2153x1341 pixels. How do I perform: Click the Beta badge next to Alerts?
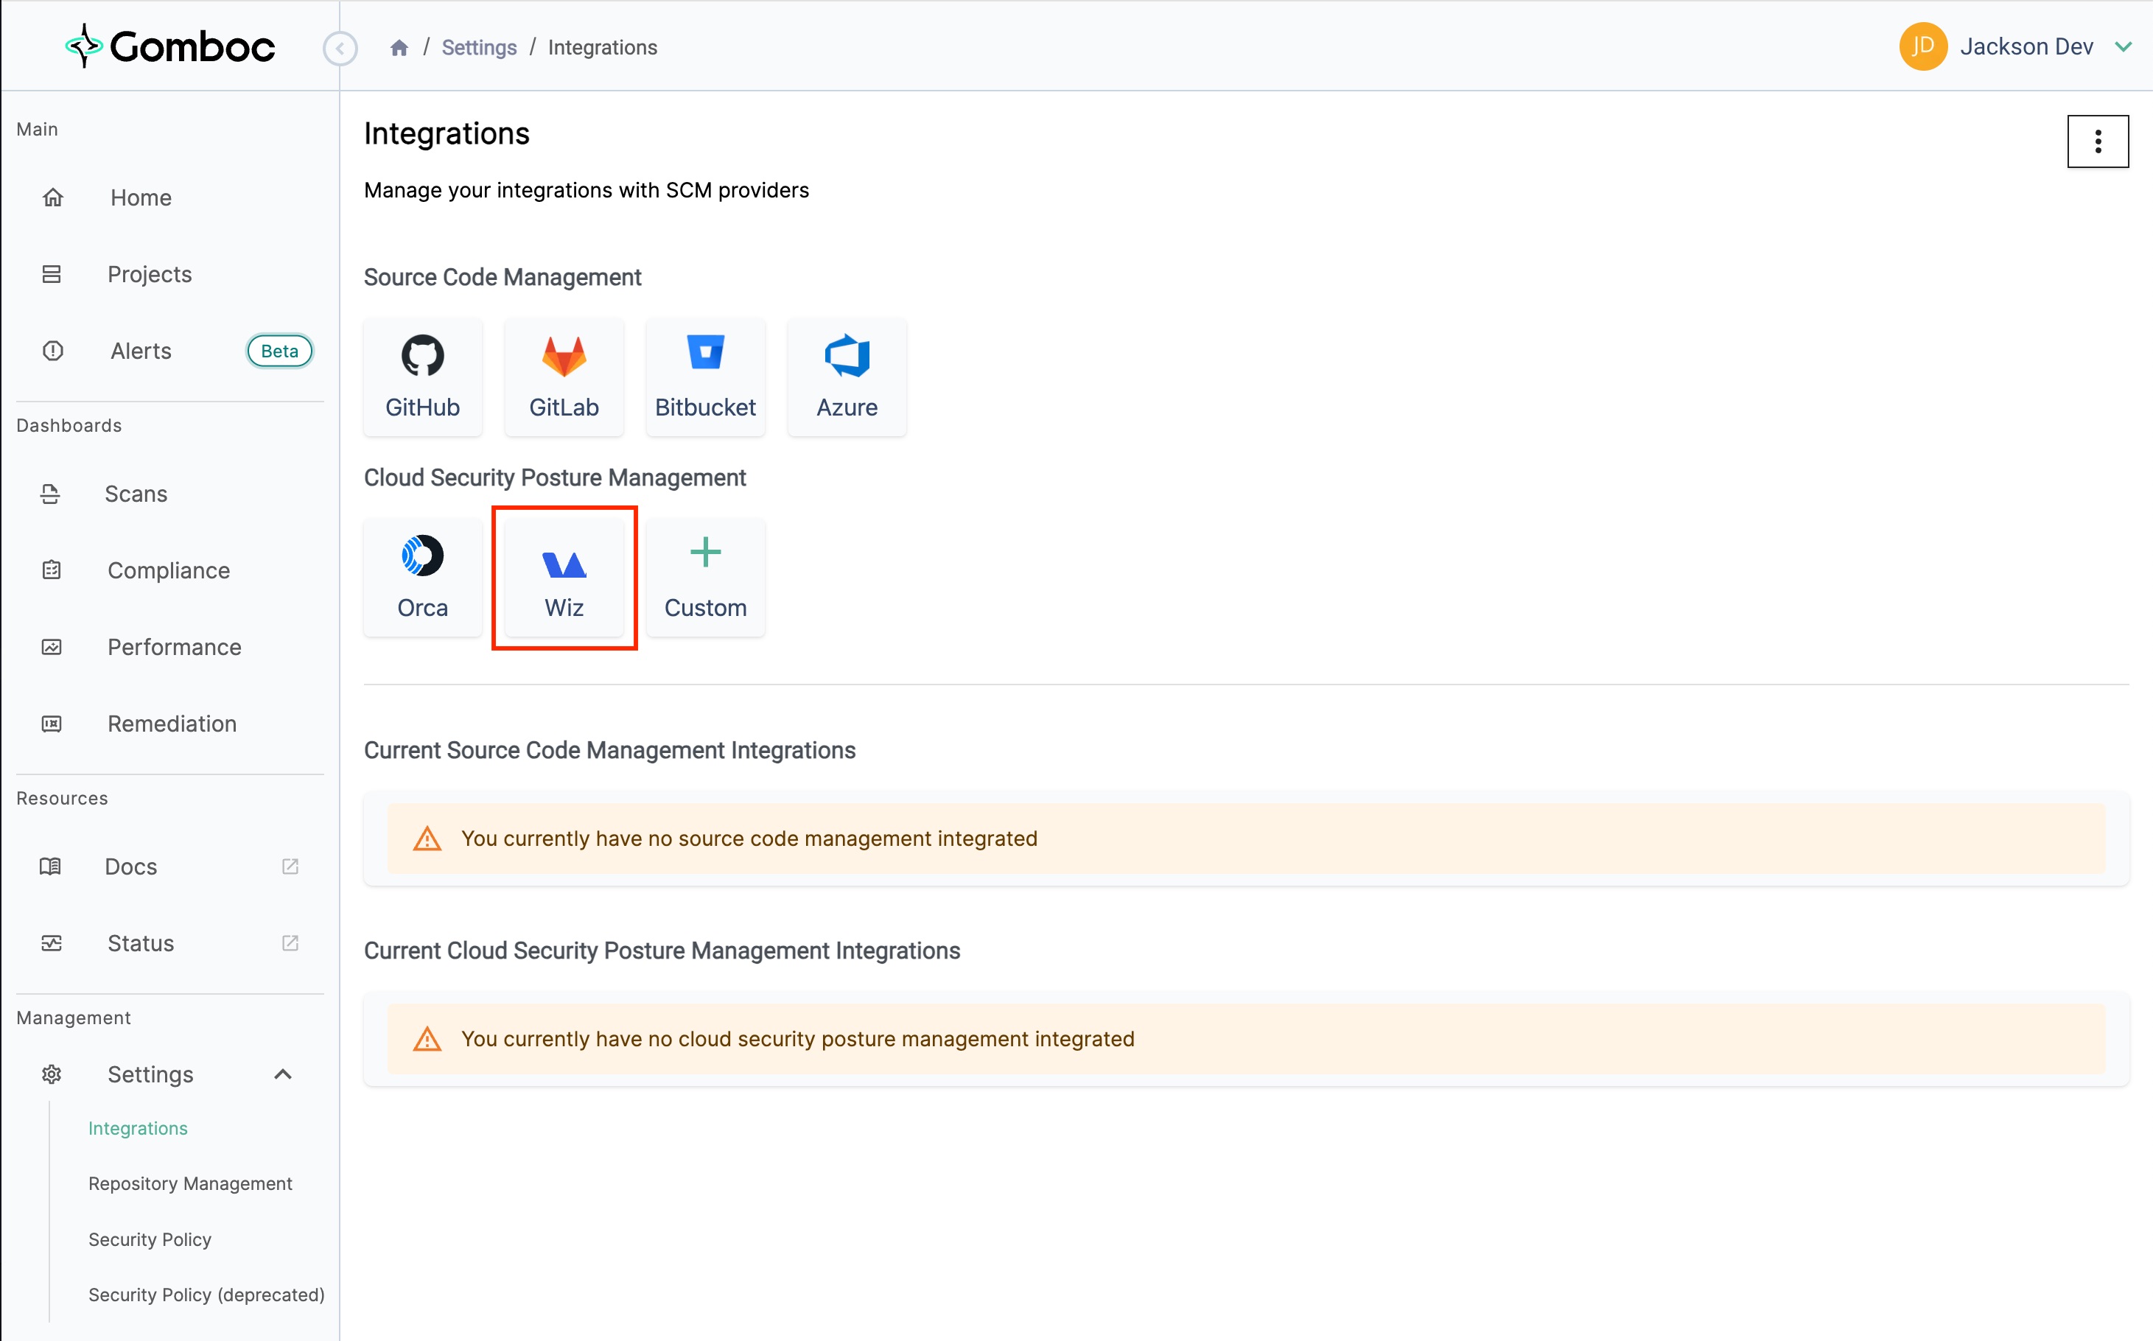(x=279, y=350)
